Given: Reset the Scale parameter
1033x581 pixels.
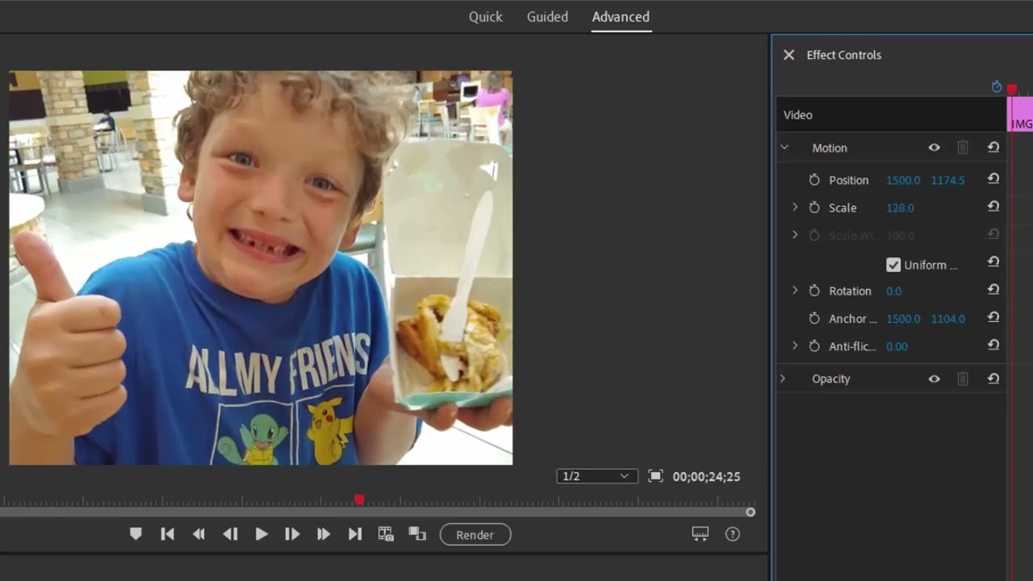Looking at the screenshot, I should click(993, 207).
